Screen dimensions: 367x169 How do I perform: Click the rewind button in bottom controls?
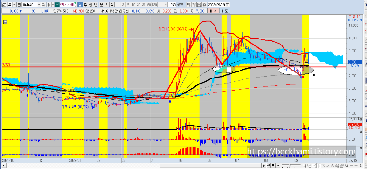(x=268, y=165)
